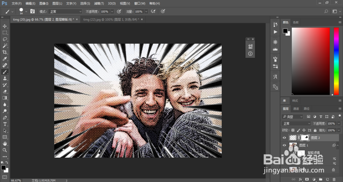
Task: Toggle lock image pixels brush icon
Action: [298, 130]
